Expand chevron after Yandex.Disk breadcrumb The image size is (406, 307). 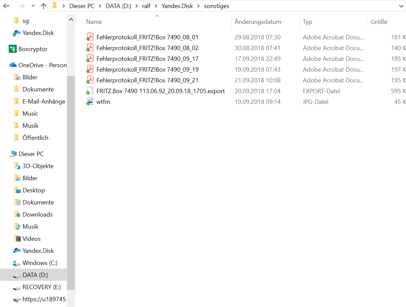point(199,6)
